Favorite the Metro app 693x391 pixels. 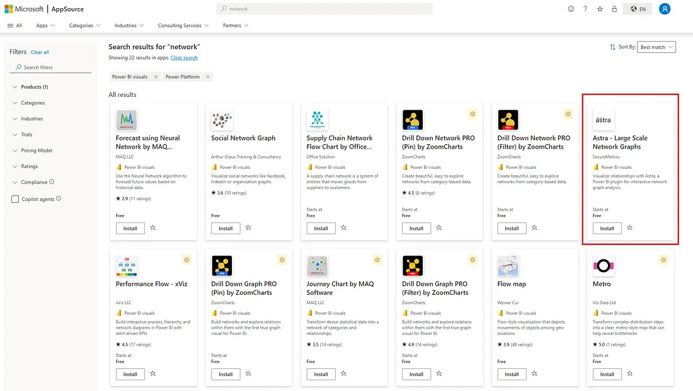[630, 374]
